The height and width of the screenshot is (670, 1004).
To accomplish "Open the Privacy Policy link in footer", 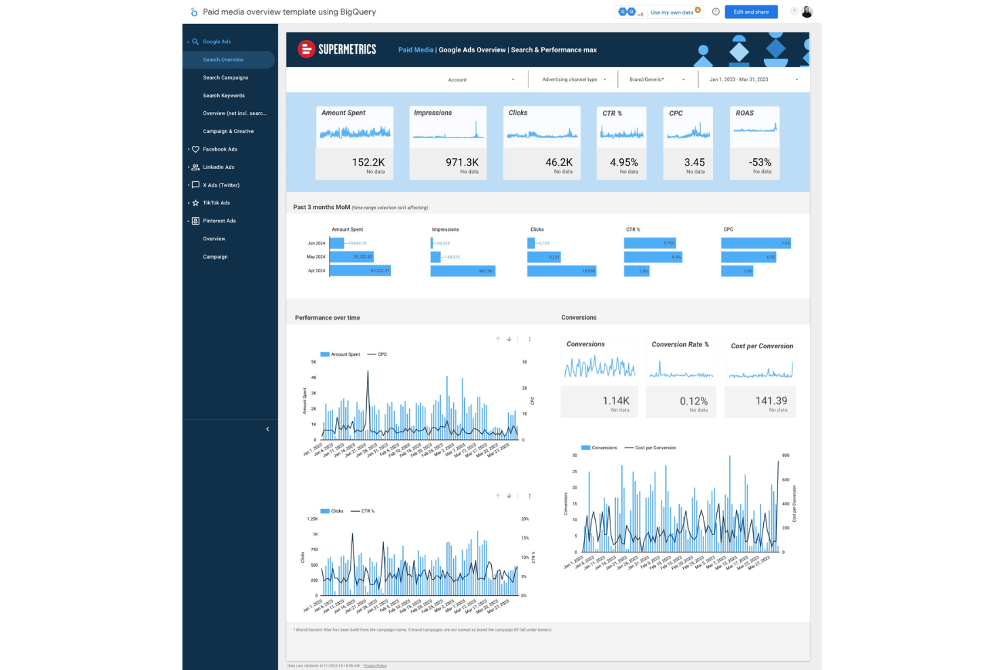I will pos(374,665).
